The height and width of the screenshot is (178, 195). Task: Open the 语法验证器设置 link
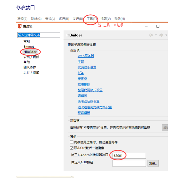point(89,101)
